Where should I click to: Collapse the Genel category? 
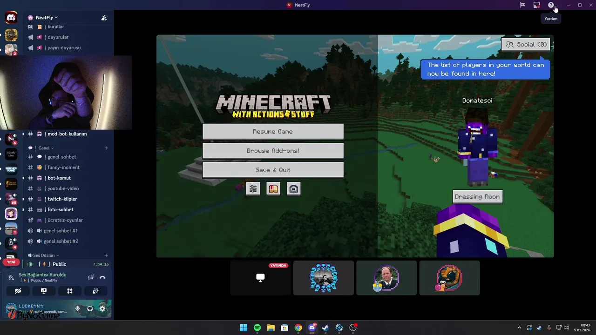pos(46,148)
